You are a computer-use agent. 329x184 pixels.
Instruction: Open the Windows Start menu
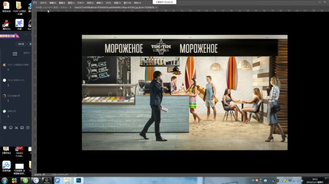pyautogui.click(x=4, y=181)
